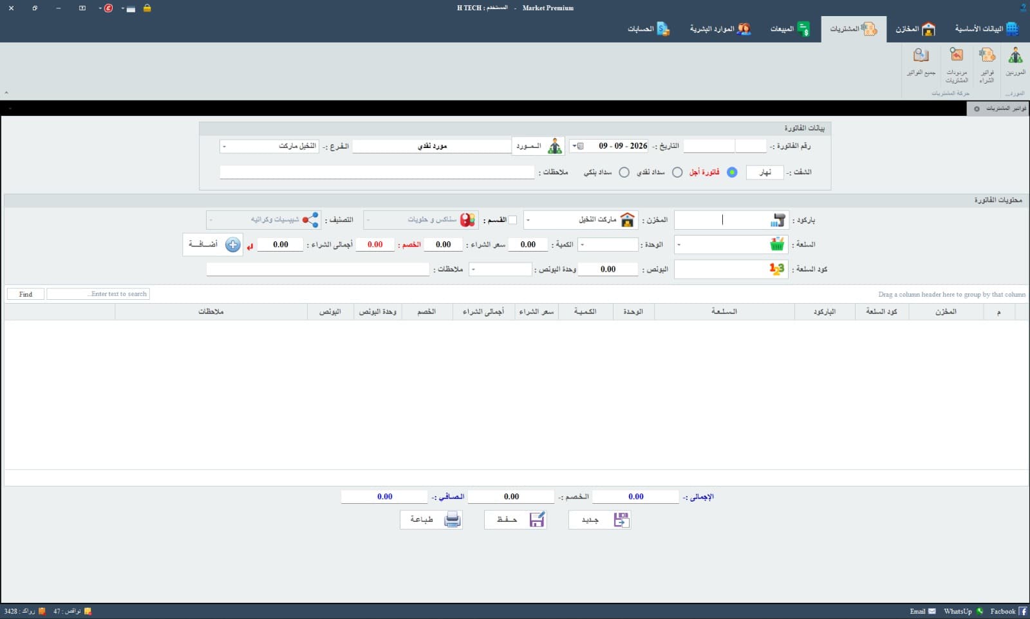Click the grid search text box

(x=98, y=294)
